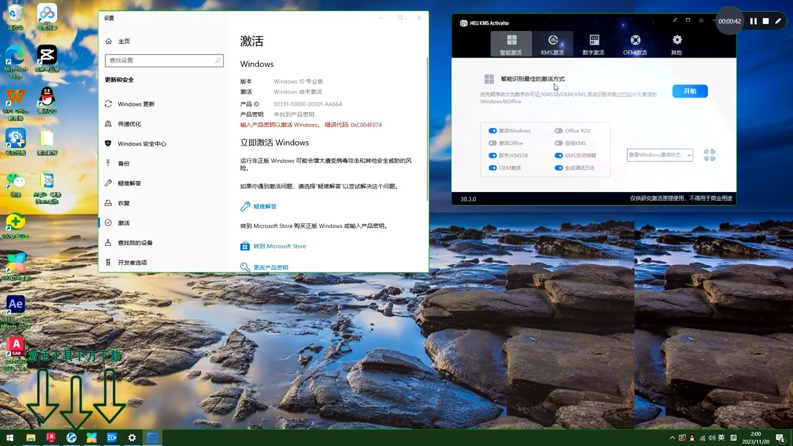The image size is (793, 446).
Task: Enable the Office R2V switch
Action: tap(559, 131)
